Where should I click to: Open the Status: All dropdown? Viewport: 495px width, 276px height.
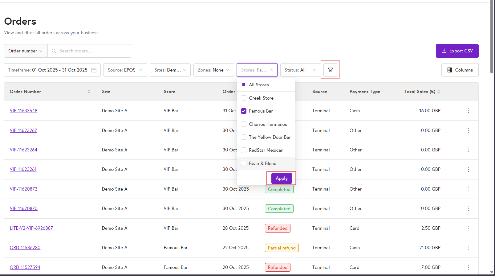(300, 70)
